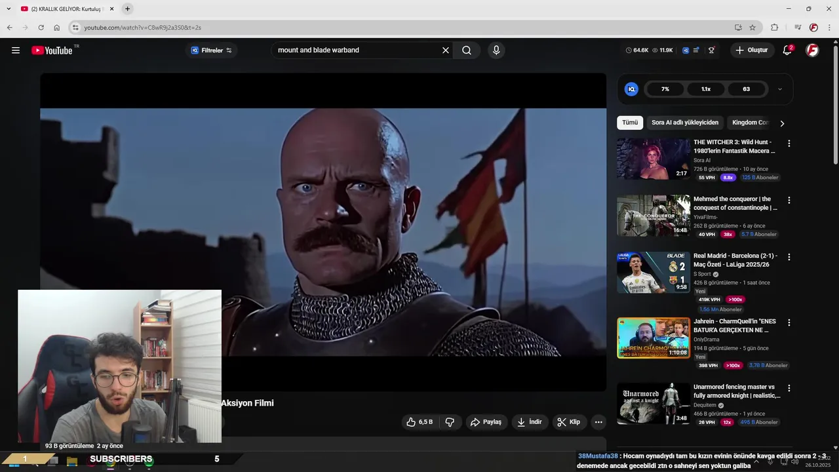Click the 1.1x stat pill
The width and height of the screenshot is (839, 472).
point(706,89)
